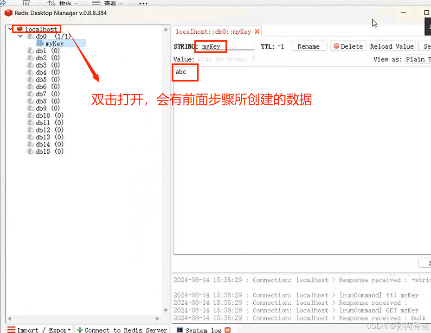Click the db6 database icon
The height and width of the screenshot is (333, 431).
pyautogui.click(x=30, y=87)
